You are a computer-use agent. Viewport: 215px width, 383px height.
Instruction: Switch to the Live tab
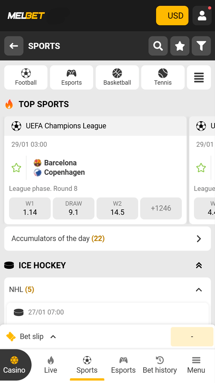pos(50,365)
